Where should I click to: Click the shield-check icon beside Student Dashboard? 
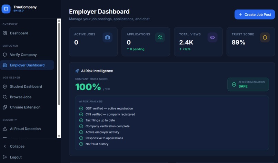pos(5,86)
